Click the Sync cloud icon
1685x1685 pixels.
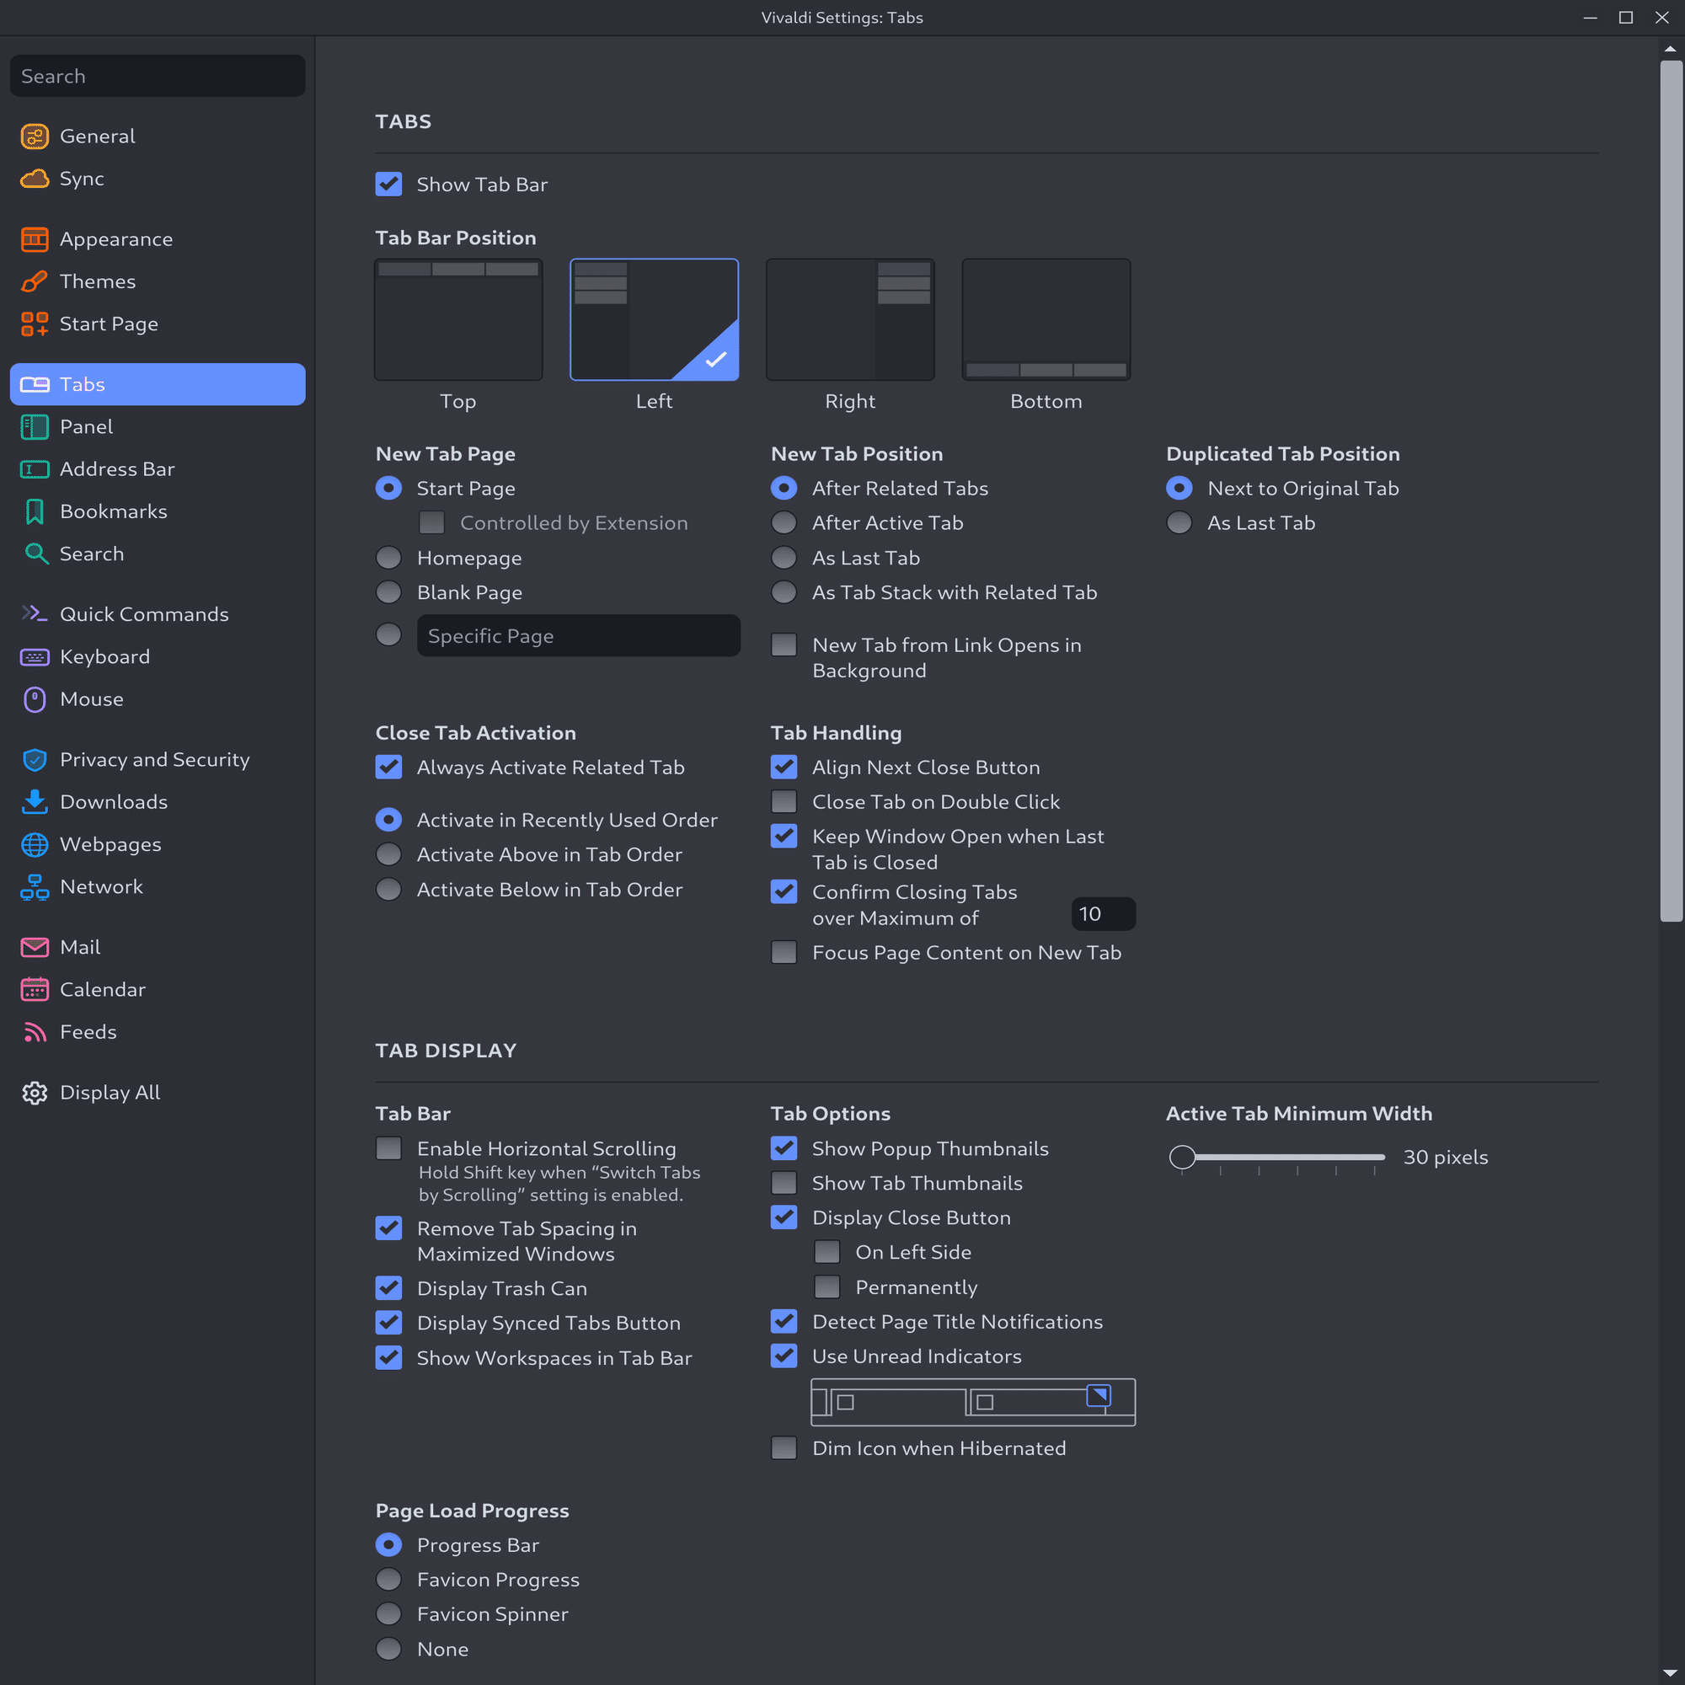(x=34, y=179)
